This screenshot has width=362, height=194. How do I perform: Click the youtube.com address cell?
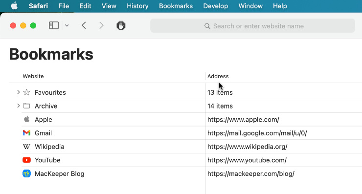247,160
